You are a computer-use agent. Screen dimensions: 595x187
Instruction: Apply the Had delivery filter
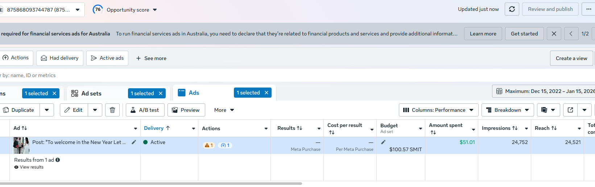[x=60, y=58]
